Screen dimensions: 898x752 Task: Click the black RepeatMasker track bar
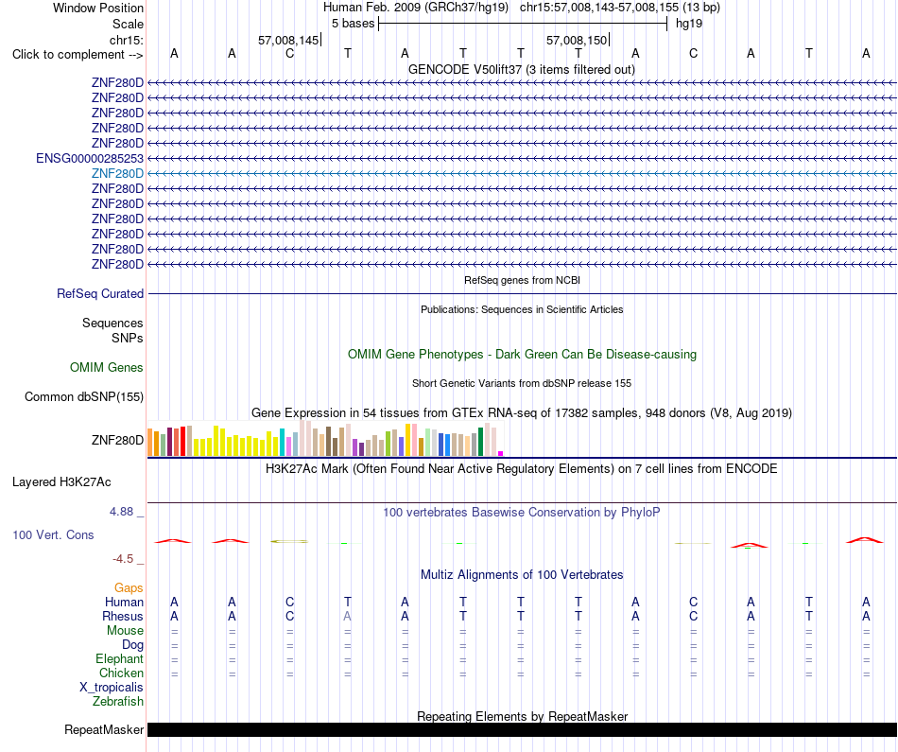[x=522, y=729]
